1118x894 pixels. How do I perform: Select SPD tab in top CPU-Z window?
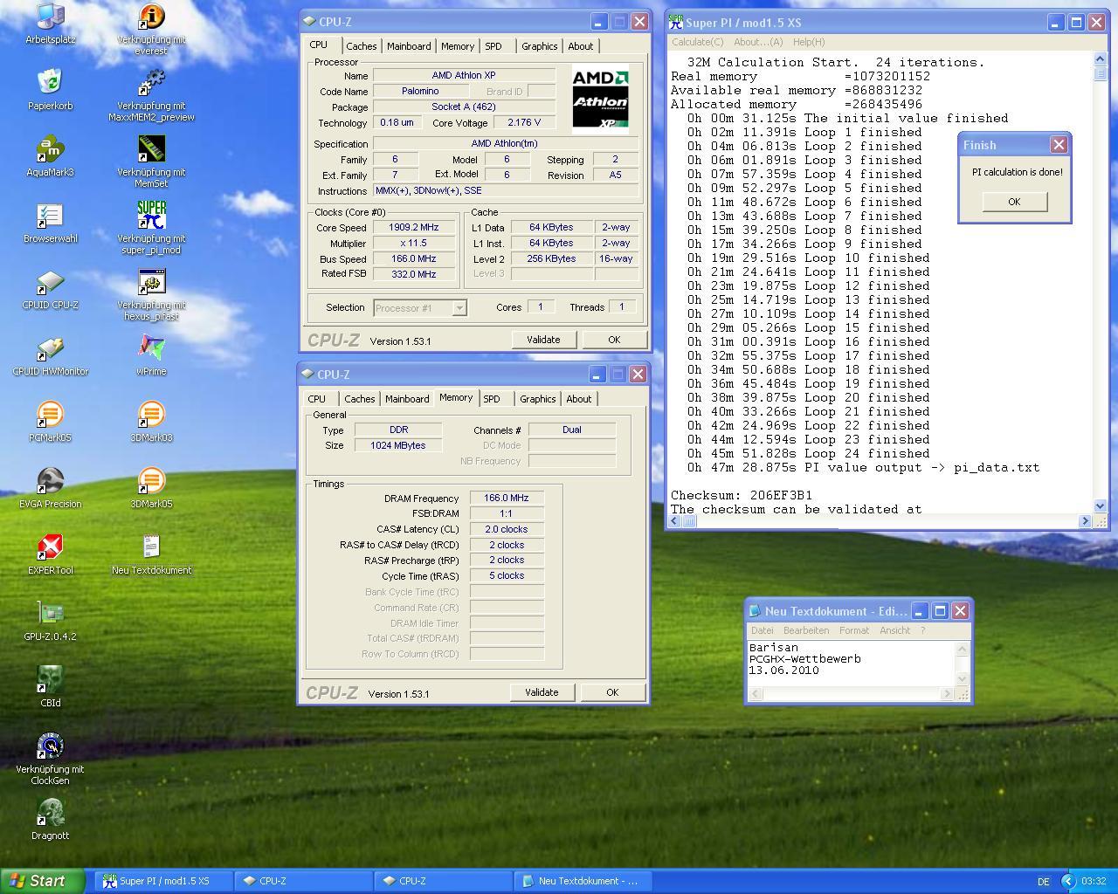click(x=493, y=46)
